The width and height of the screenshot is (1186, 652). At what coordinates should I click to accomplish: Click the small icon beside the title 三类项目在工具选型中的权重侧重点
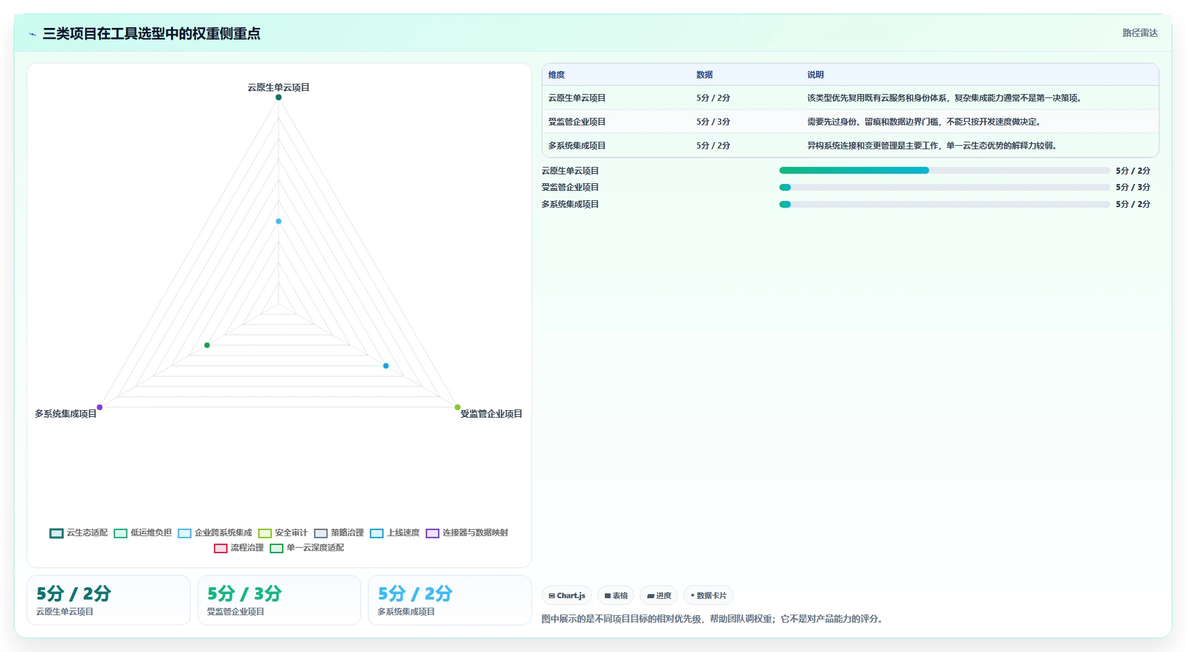(32, 34)
